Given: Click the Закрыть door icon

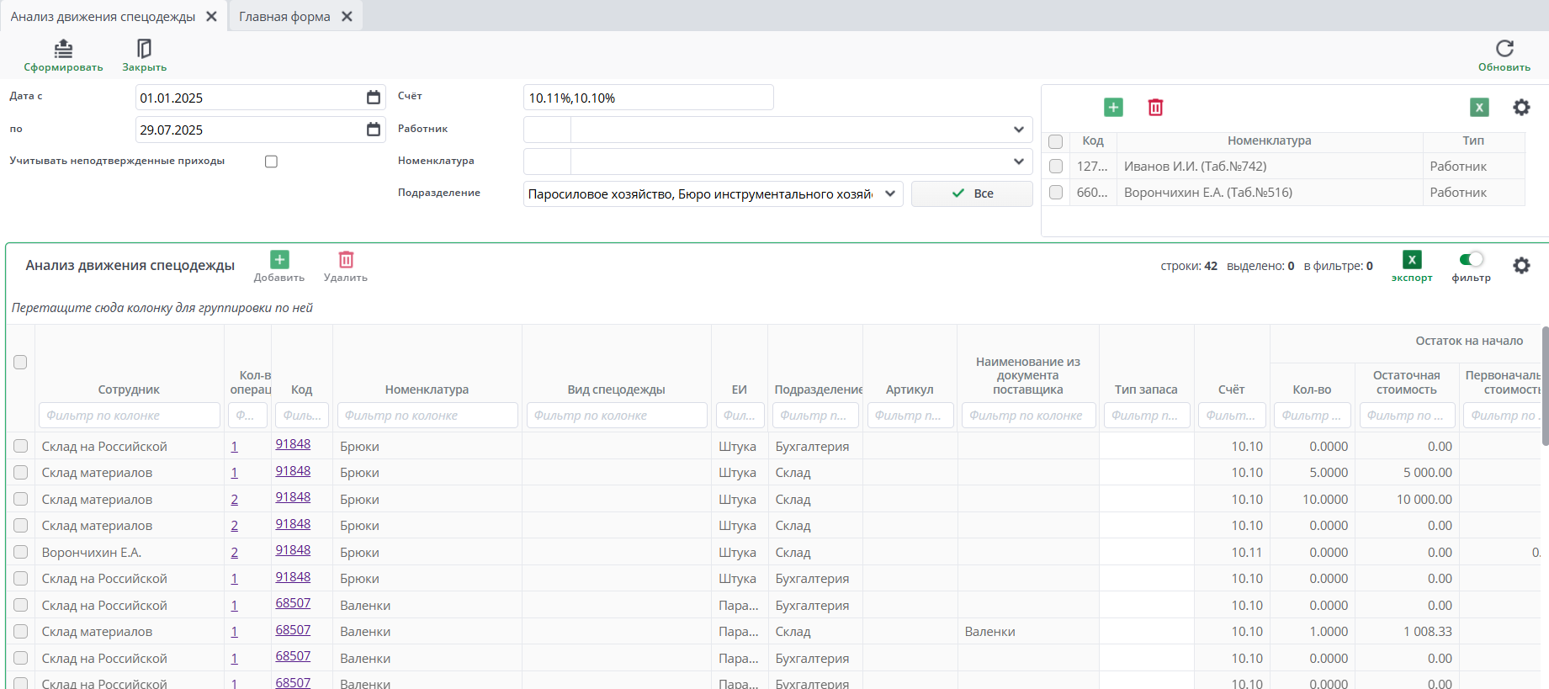Looking at the screenshot, I should [144, 49].
